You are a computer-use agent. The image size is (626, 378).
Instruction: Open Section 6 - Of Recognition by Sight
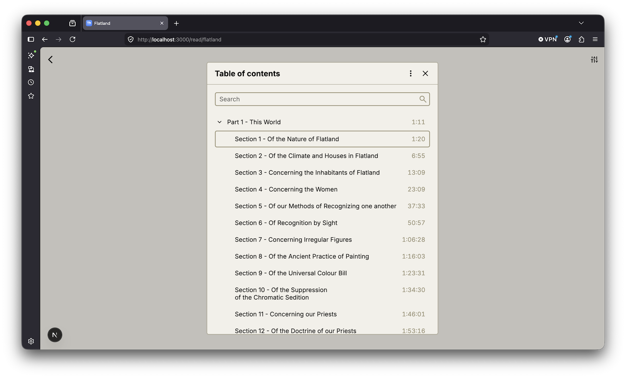click(x=322, y=223)
